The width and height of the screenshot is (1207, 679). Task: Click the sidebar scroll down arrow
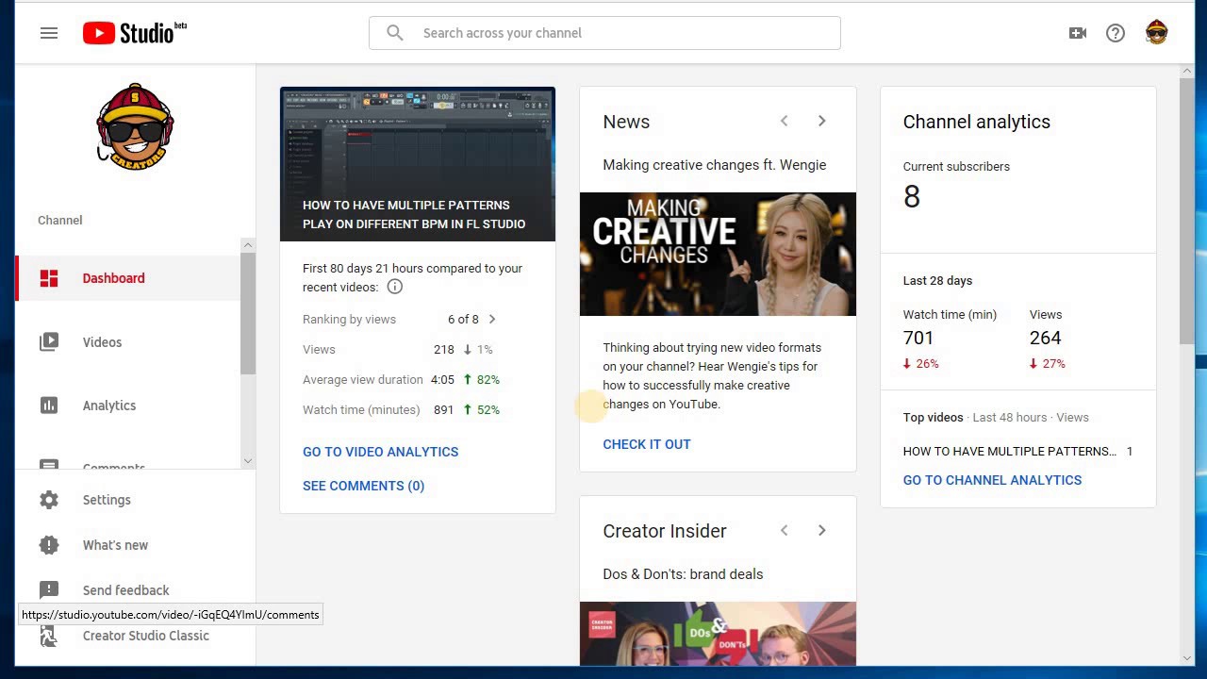click(x=248, y=461)
